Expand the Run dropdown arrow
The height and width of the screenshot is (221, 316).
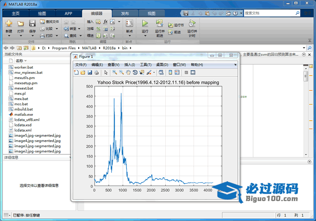coord(145,36)
